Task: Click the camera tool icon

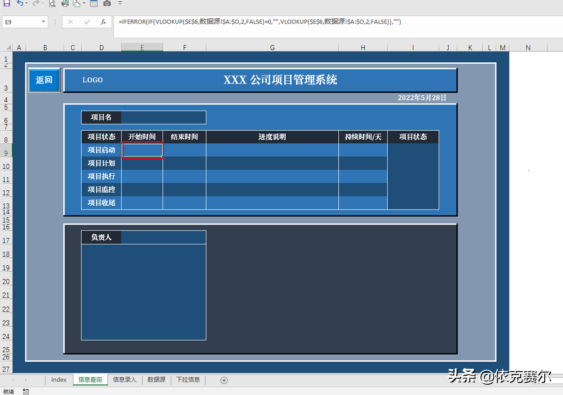Action: pyautogui.click(x=107, y=3)
